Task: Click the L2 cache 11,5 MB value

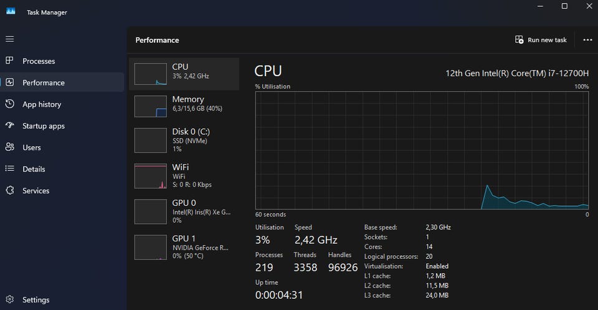Action: [437, 286]
